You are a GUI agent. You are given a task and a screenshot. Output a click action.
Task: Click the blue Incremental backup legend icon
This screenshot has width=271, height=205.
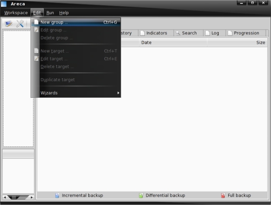pos(57,195)
